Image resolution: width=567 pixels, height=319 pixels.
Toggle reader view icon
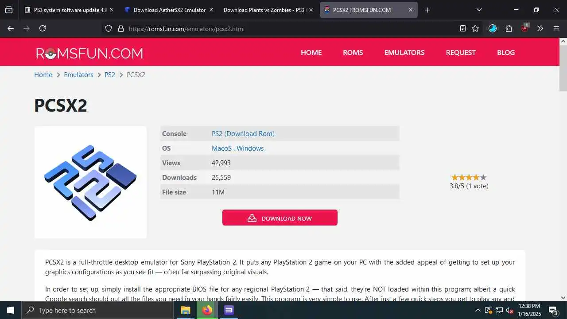462,28
